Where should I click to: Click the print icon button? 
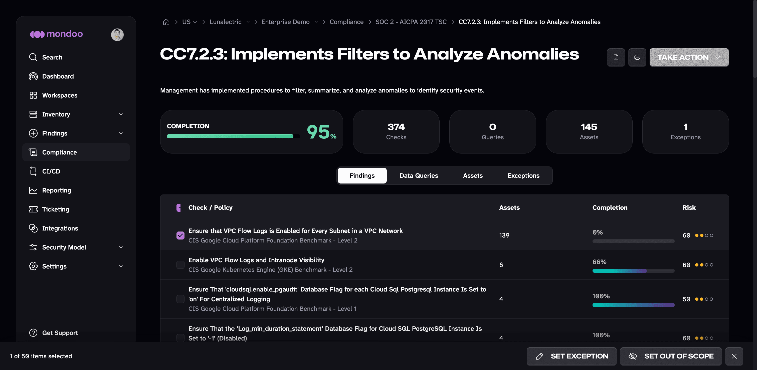[x=637, y=57]
